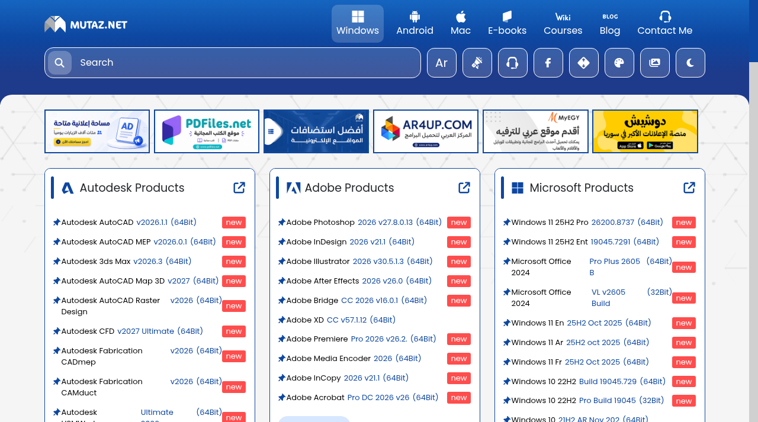Click the Adobe logo icon
The width and height of the screenshot is (758, 422).
(x=293, y=188)
